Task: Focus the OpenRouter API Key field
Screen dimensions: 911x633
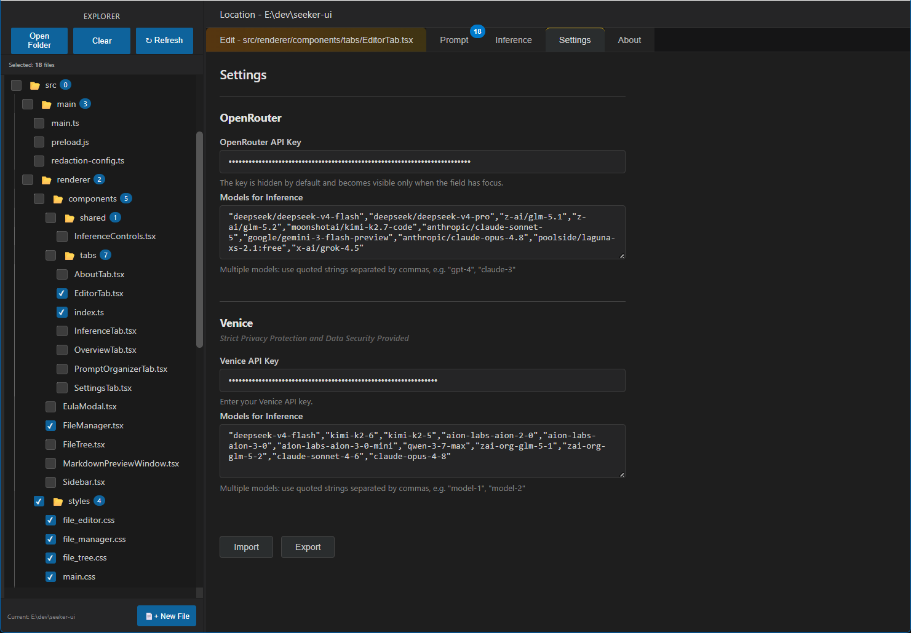Action: click(x=423, y=162)
